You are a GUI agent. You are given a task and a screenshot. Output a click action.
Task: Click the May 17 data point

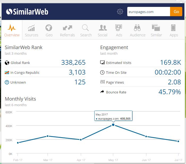[113, 124]
